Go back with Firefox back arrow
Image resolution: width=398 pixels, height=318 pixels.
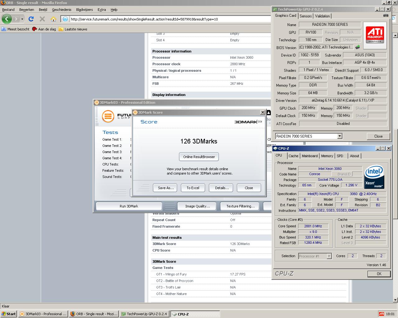[7, 19]
